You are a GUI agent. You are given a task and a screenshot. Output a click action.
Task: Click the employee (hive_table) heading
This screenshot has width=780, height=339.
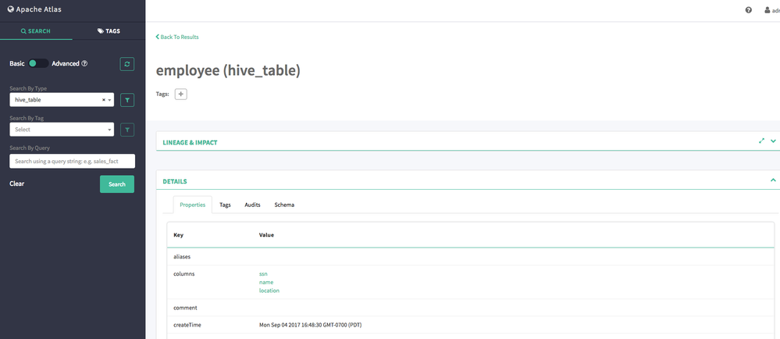point(228,71)
